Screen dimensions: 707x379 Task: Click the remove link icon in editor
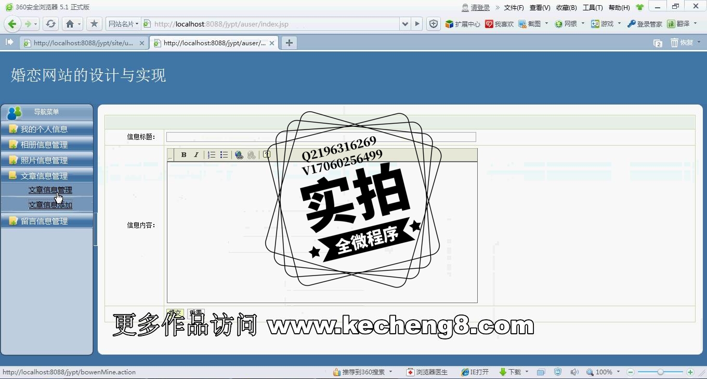[252, 154]
